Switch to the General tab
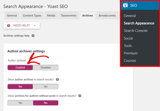 pos(12,15)
